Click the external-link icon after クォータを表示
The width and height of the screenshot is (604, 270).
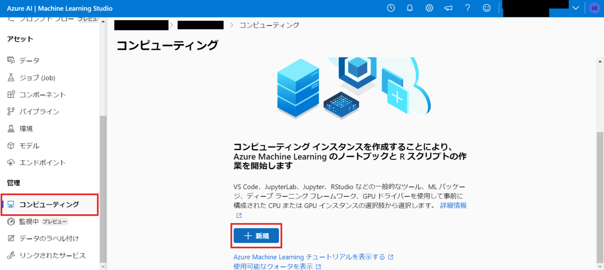click(318, 266)
